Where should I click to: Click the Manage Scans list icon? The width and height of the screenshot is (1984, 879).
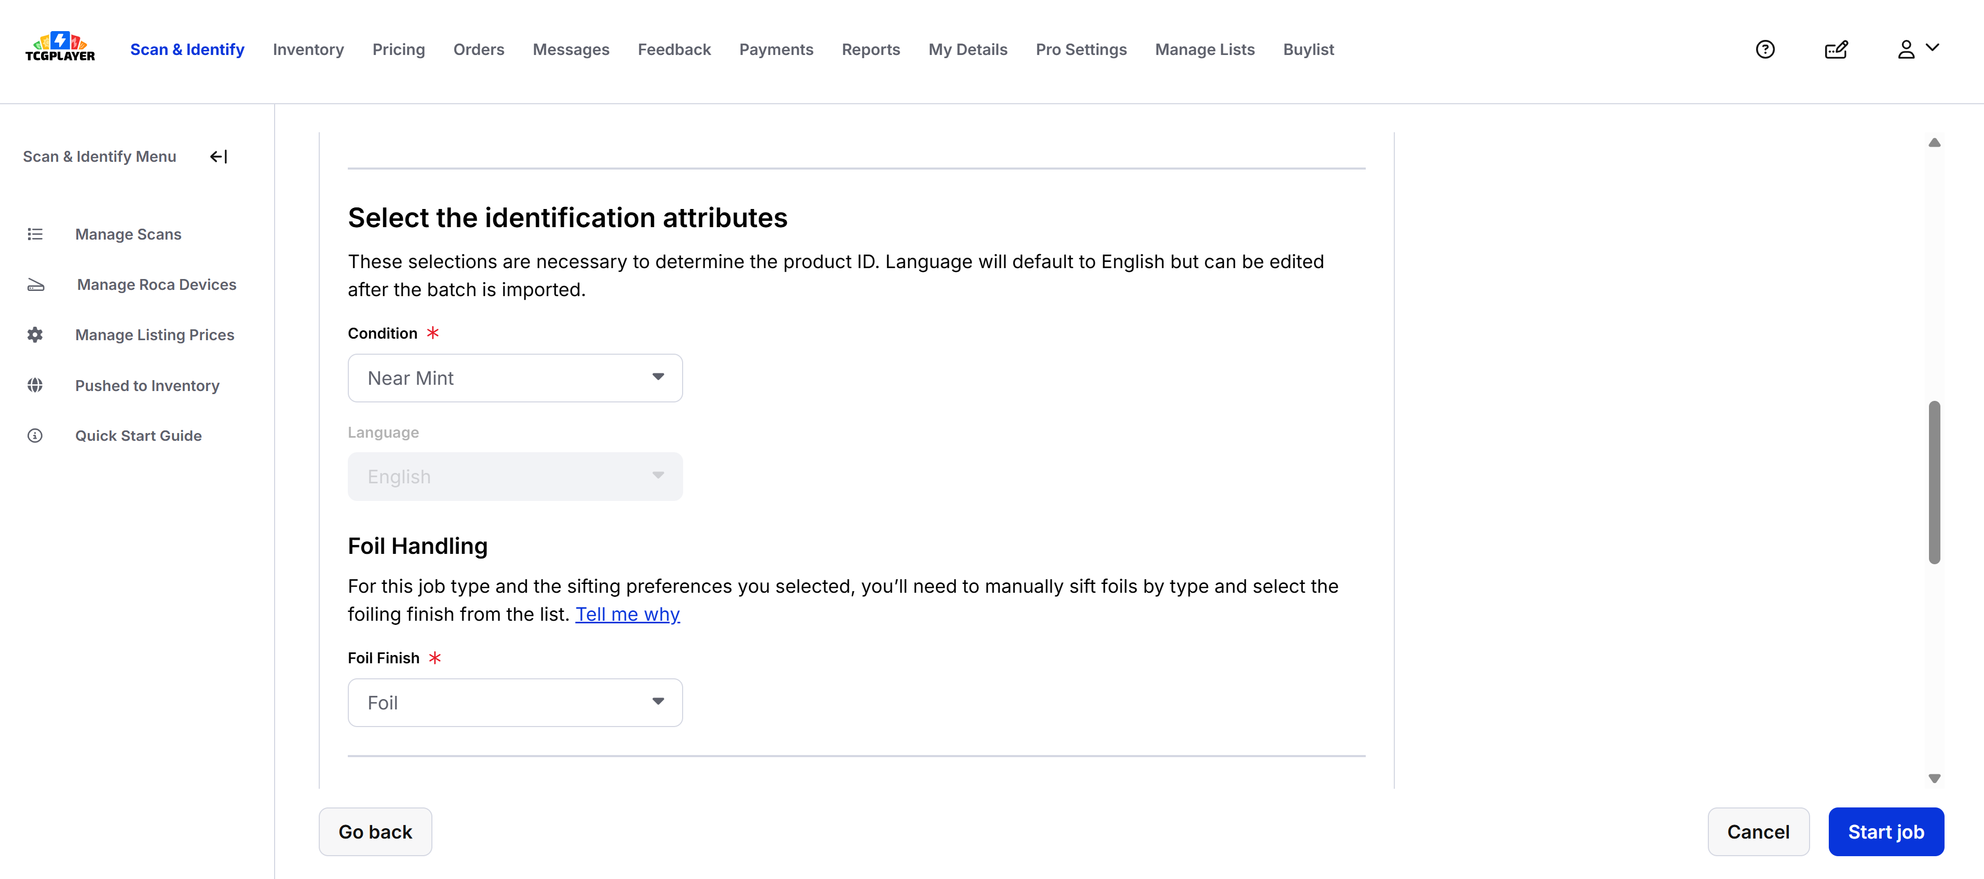[35, 234]
